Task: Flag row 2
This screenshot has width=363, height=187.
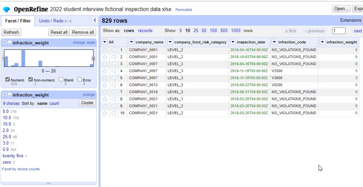Action: [x=114, y=57]
